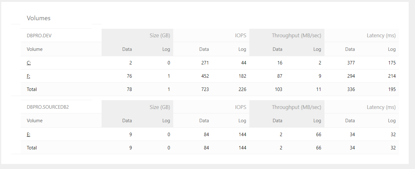Select F: data IOPS value 452
Image resolution: width=415 pixels, height=169 pixels.
click(x=204, y=76)
